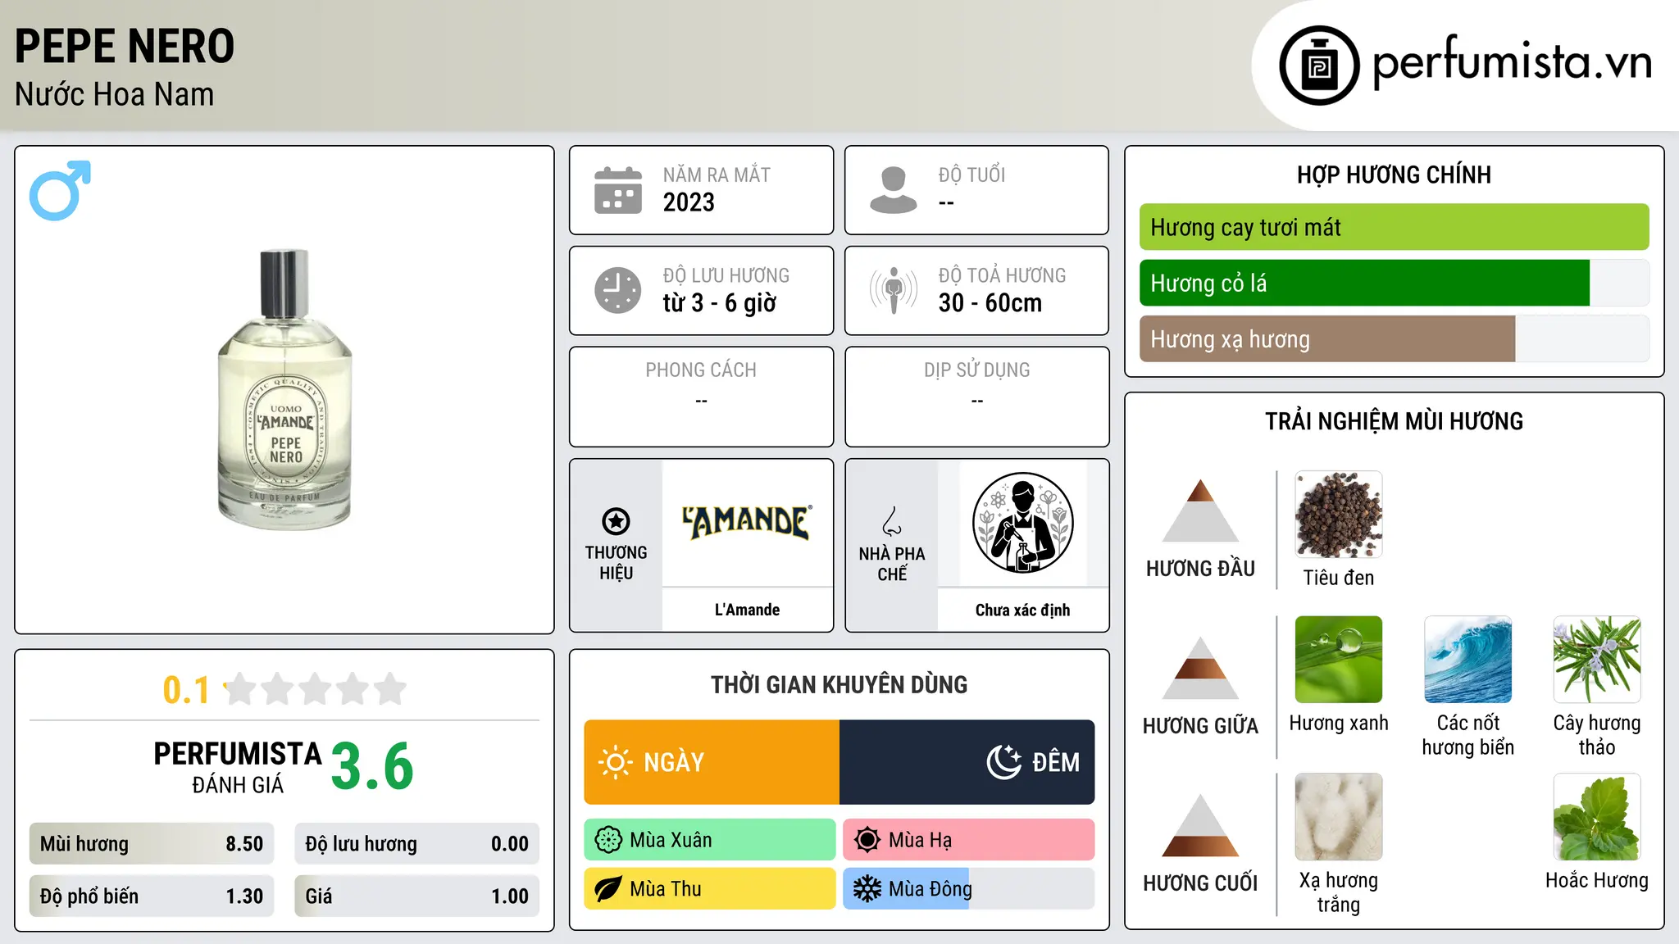Image resolution: width=1679 pixels, height=944 pixels.
Task: Click the middle notes pyramid icon
Action: tap(1200, 668)
